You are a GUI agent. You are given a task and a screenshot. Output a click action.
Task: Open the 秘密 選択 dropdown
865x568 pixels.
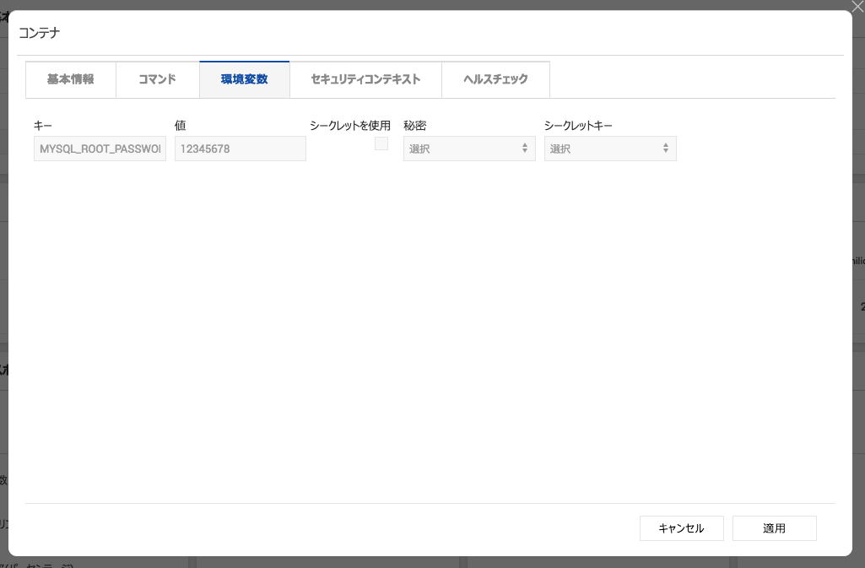[x=468, y=149]
